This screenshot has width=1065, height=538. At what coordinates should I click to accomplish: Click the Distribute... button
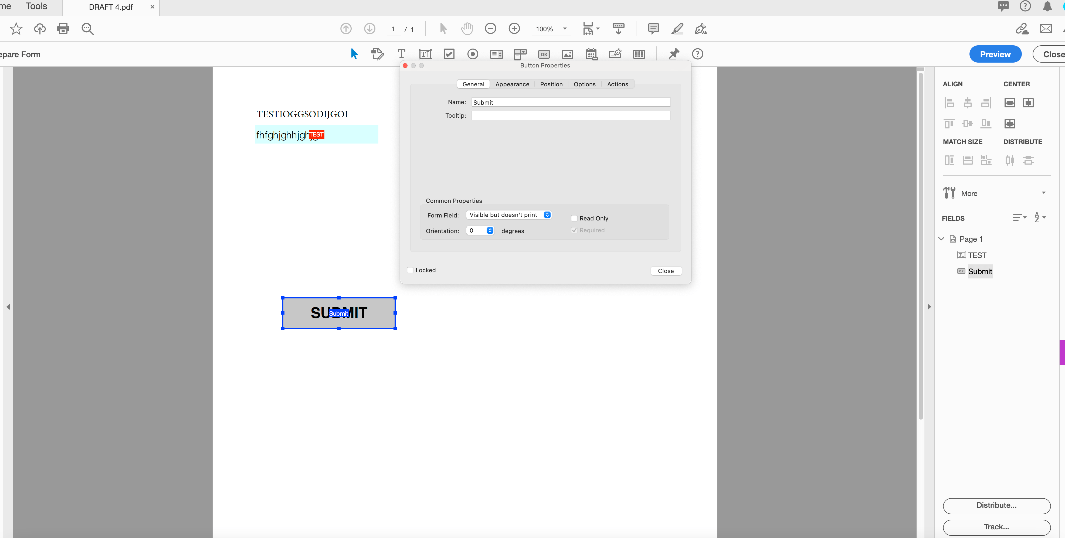(996, 505)
